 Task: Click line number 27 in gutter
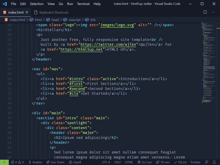9,69
